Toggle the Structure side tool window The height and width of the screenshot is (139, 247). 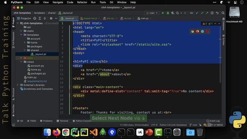(14, 94)
